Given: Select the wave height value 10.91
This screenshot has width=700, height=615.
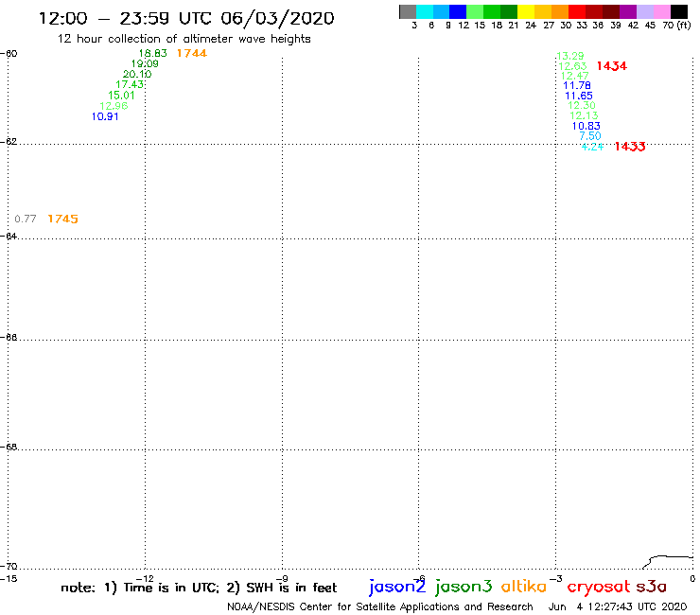Looking at the screenshot, I should coord(105,116).
